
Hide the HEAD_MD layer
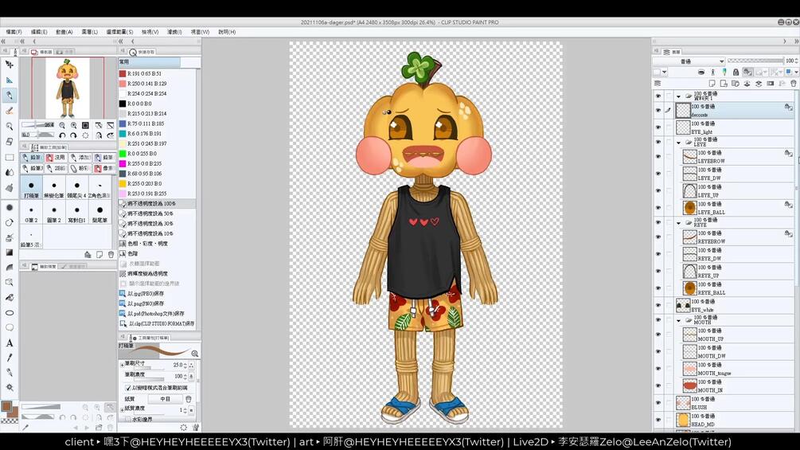(658, 420)
